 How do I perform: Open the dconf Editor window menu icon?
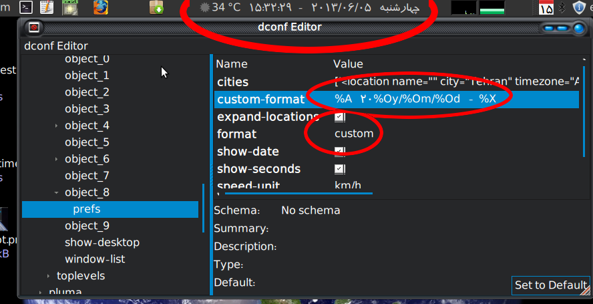pyautogui.click(x=33, y=27)
